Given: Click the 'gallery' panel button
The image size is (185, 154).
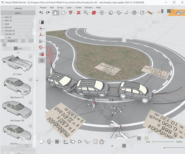Looking at the screenshot, I should [x=18, y=13].
